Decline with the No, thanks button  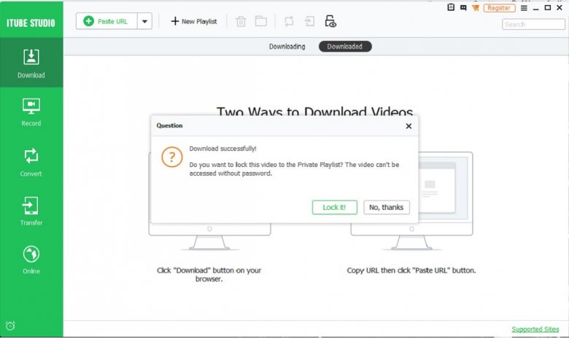[x=386, y=207]
